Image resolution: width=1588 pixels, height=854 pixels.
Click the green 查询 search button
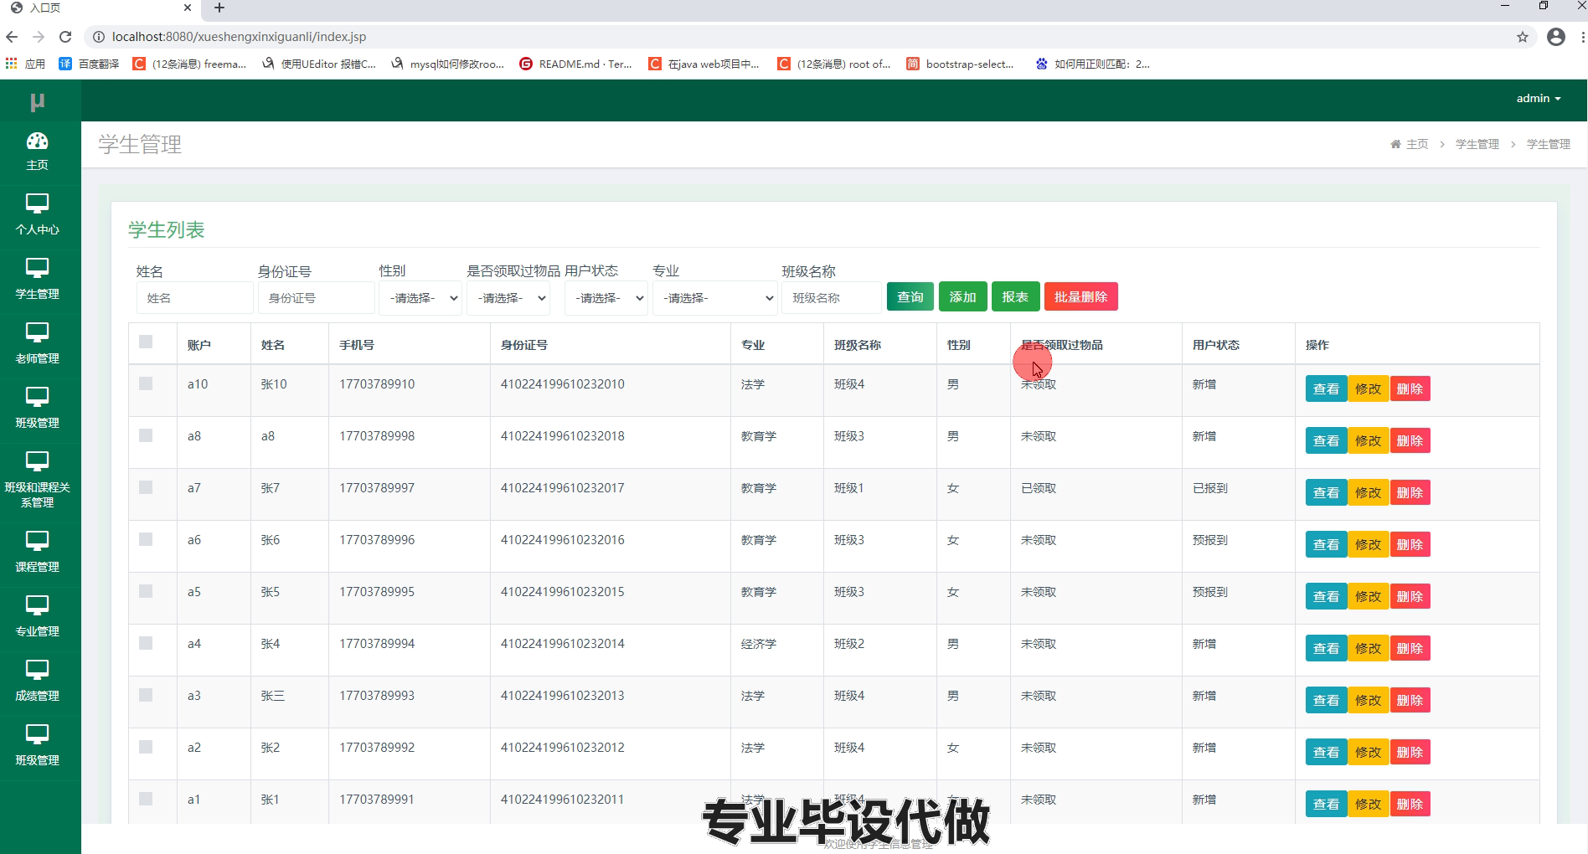(910, 297)
